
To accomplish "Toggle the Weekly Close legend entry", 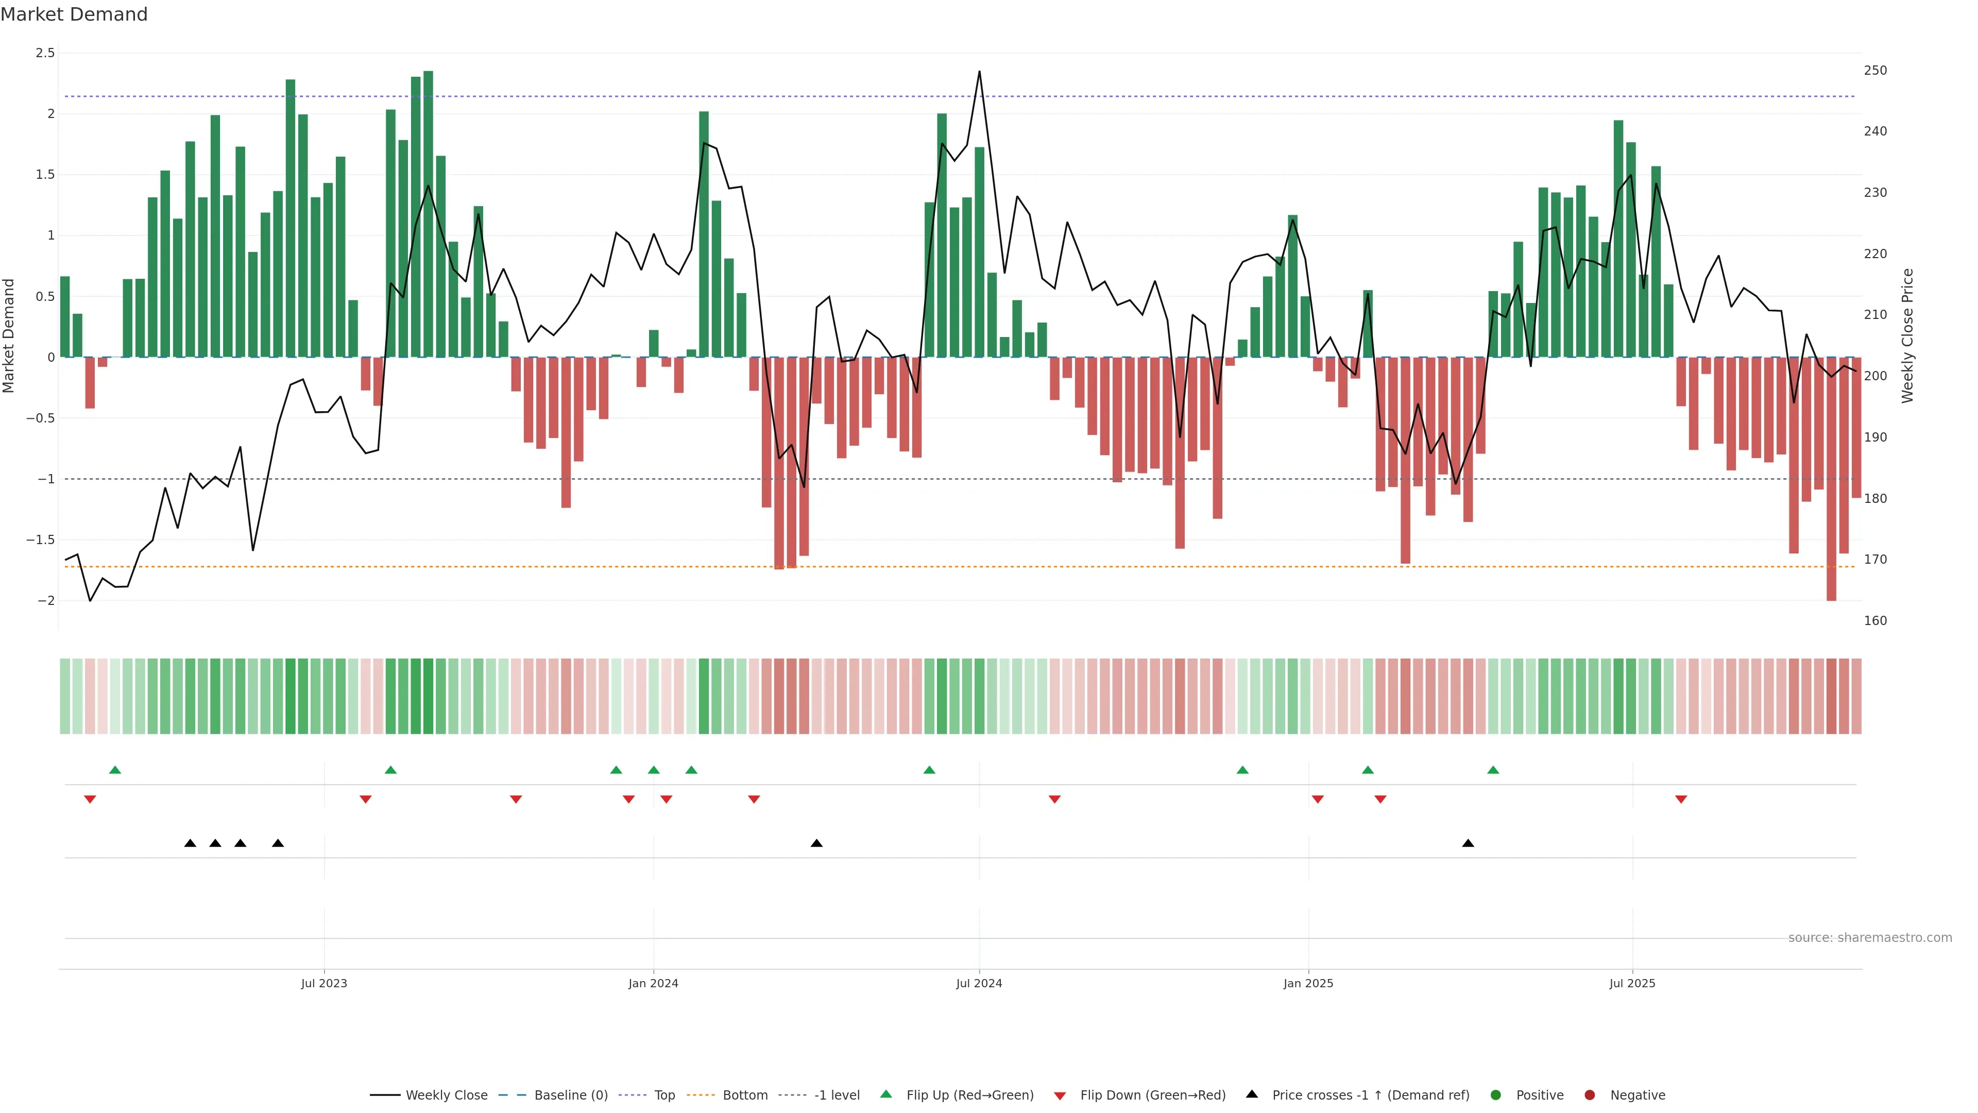I will pyautogui.click(x=446, y=1095).
